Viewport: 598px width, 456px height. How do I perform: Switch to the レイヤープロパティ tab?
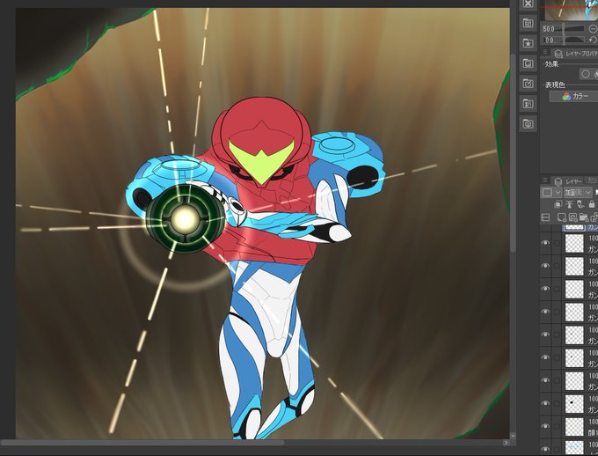pos(575,54)
